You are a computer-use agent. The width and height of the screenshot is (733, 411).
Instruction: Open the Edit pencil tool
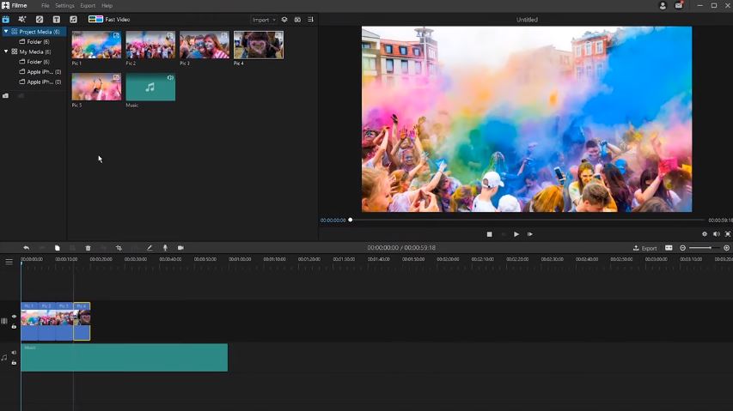point(150,248)
